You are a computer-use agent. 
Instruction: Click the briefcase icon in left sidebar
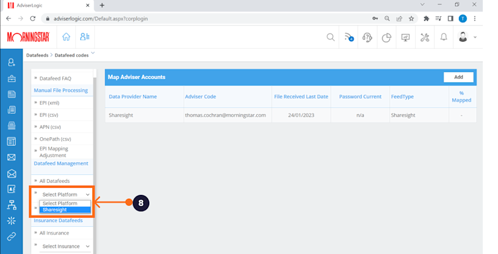coord(11,78)
